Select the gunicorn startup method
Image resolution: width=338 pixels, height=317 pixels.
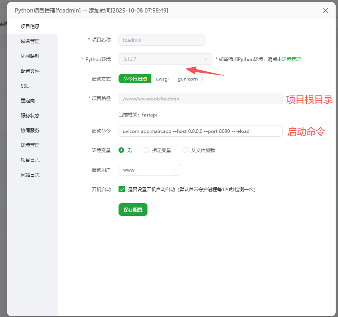(187, 79)
